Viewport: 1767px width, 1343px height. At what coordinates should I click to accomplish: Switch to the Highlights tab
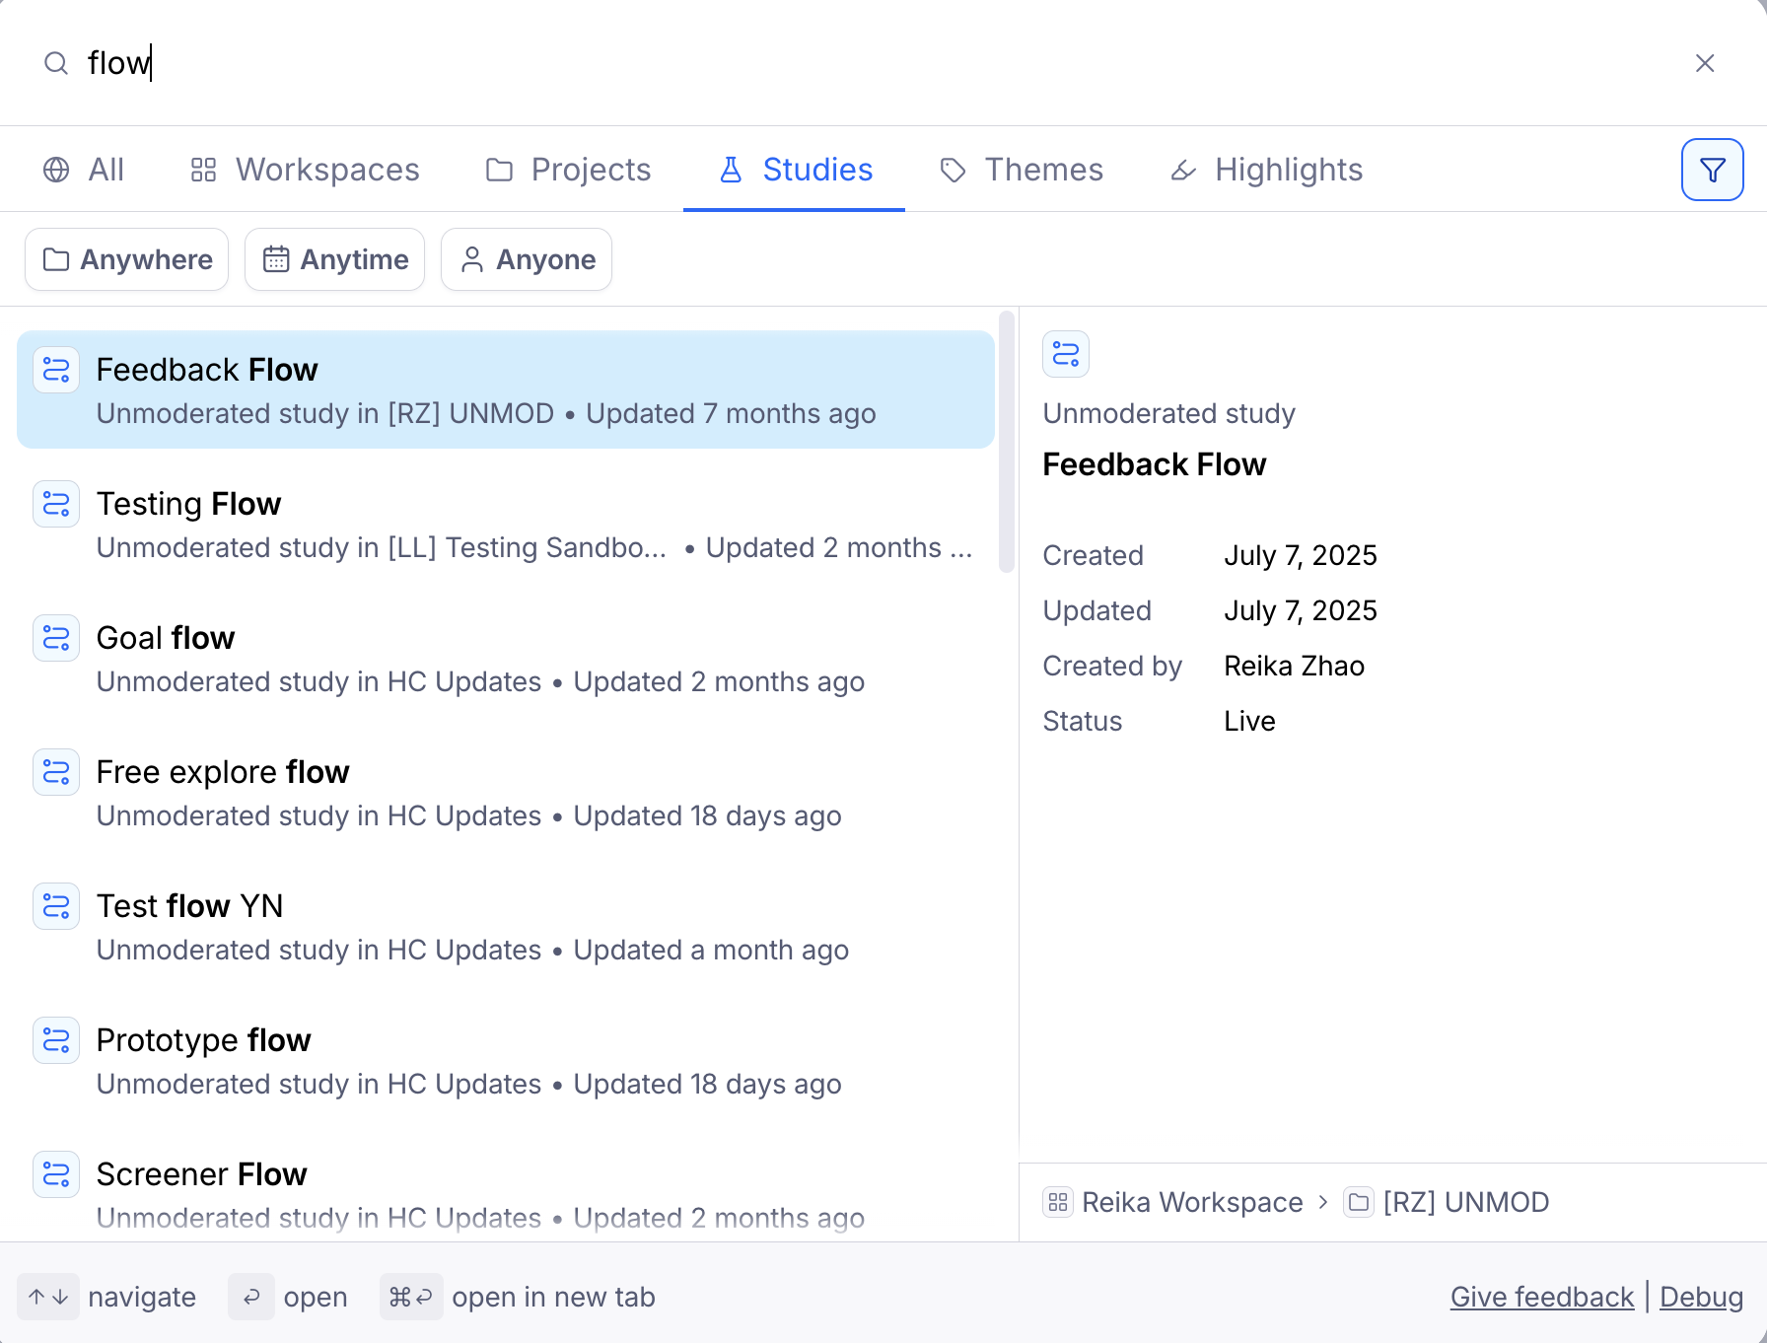point(1266,170)
